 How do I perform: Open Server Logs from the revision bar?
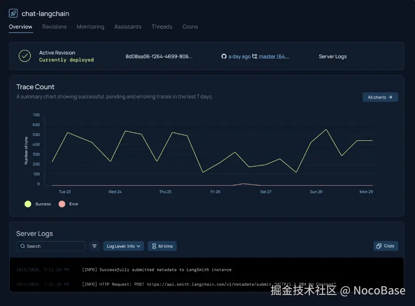point(332,56)
